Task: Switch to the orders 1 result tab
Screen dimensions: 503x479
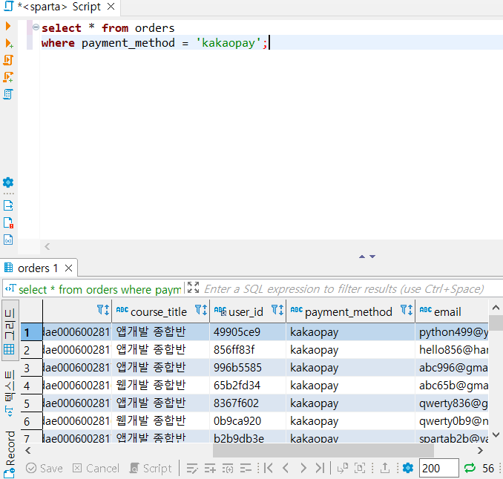Action: (38, 268)
